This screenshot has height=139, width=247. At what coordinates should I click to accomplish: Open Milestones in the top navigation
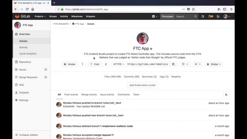(77, 16)
